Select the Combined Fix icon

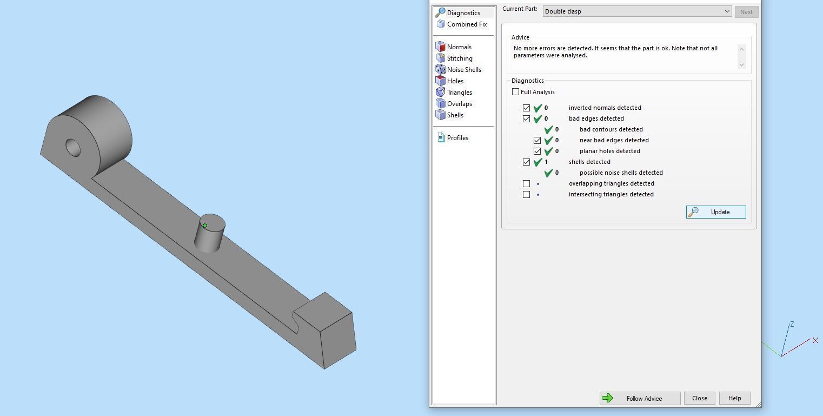tap(441, 24)
